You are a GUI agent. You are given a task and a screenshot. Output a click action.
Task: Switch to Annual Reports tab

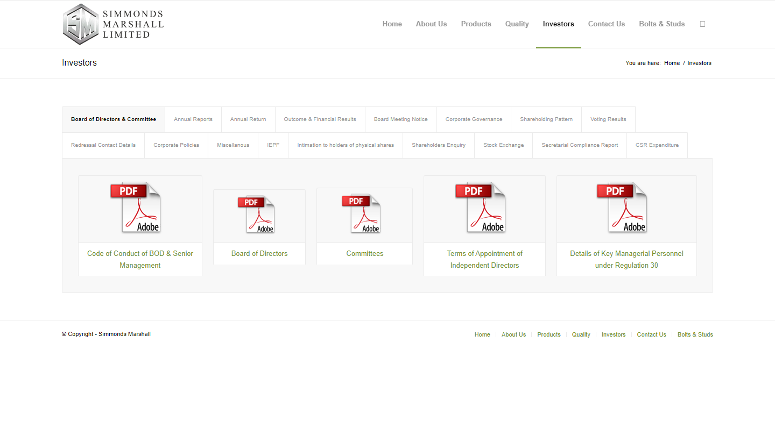[x=193, y=119]
